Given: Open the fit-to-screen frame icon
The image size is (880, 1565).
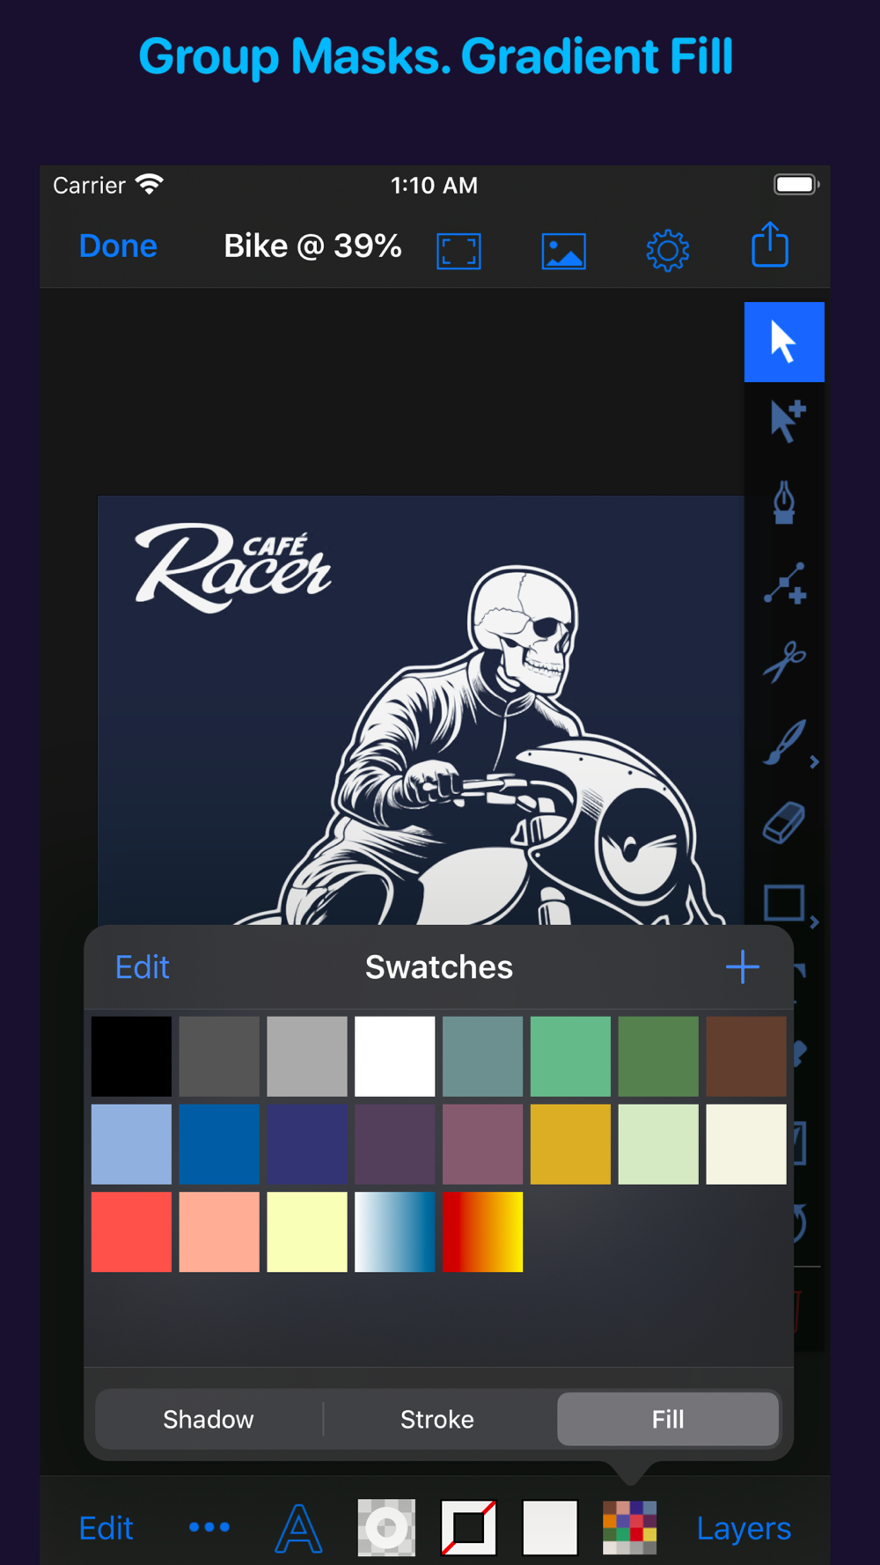Looking at the screenshot, I should [x=458, y=251].
